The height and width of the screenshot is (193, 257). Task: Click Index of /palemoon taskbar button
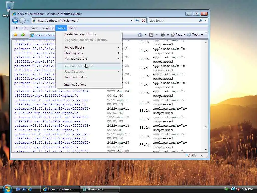[x=60, y=189]
